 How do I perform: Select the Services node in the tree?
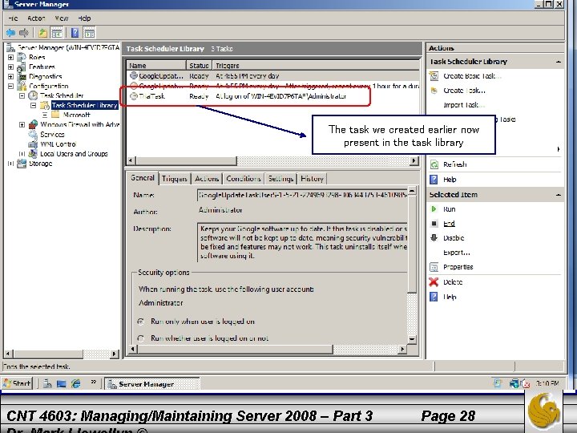click(52, 135)
